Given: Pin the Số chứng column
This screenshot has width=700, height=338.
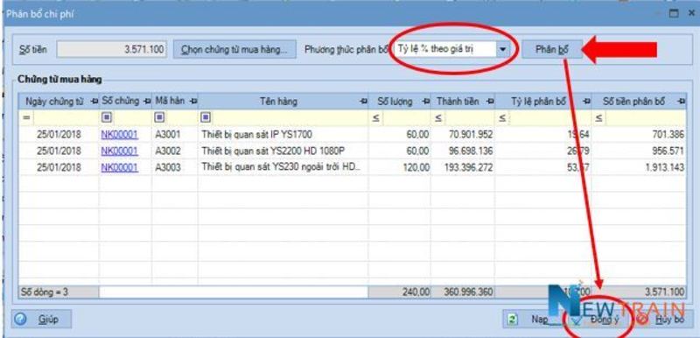Looking at the screenshot, I should tap(147, 102).
